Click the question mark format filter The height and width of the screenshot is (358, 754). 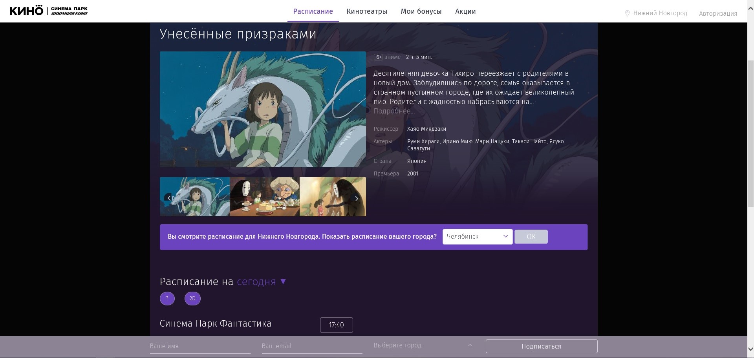pyautogui.click(x=167, y=298)
